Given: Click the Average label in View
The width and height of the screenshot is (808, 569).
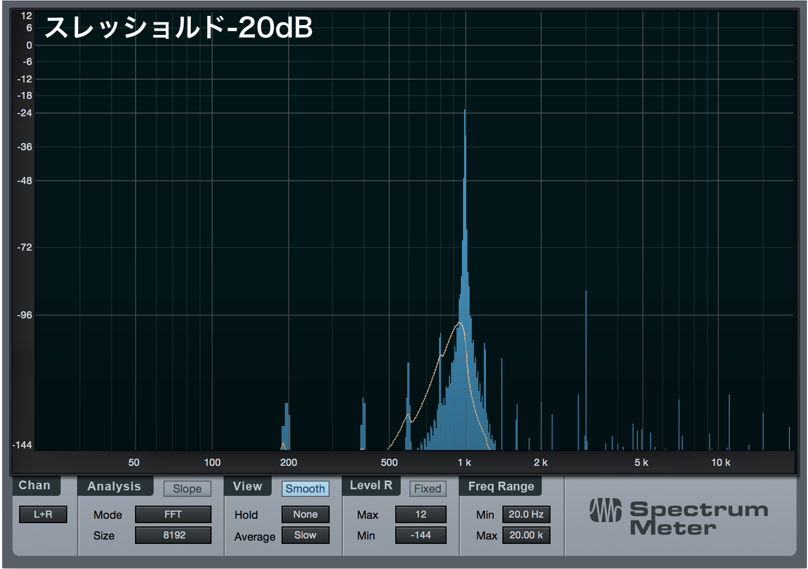Looking at the screenshot, I should click(x=255, y=537).
